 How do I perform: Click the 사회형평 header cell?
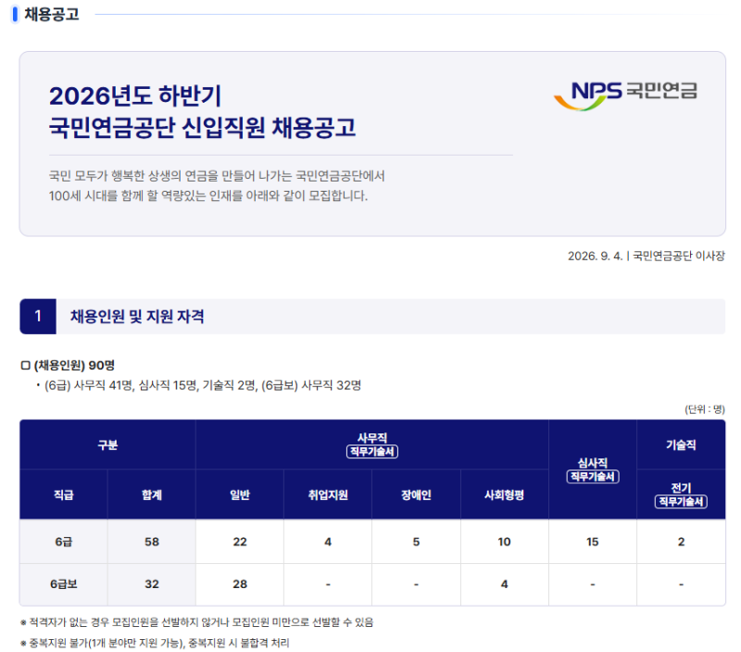point(504,495)
